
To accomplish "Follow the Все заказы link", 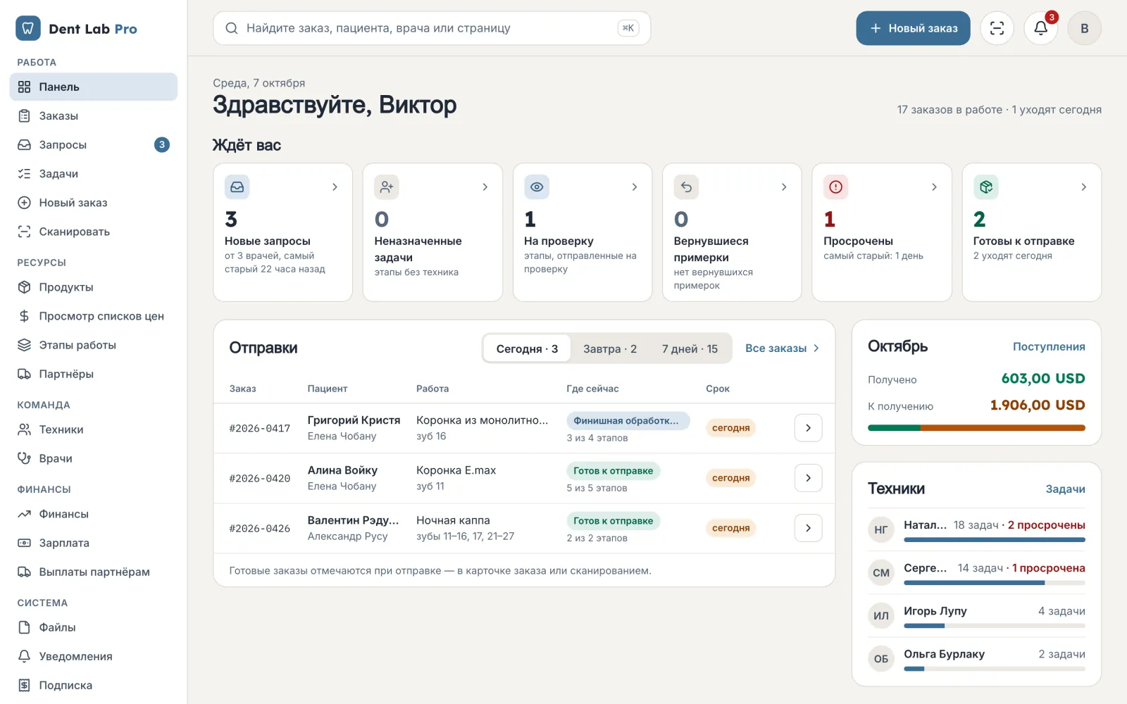I will pyautogui.click(x=782, y=348).
